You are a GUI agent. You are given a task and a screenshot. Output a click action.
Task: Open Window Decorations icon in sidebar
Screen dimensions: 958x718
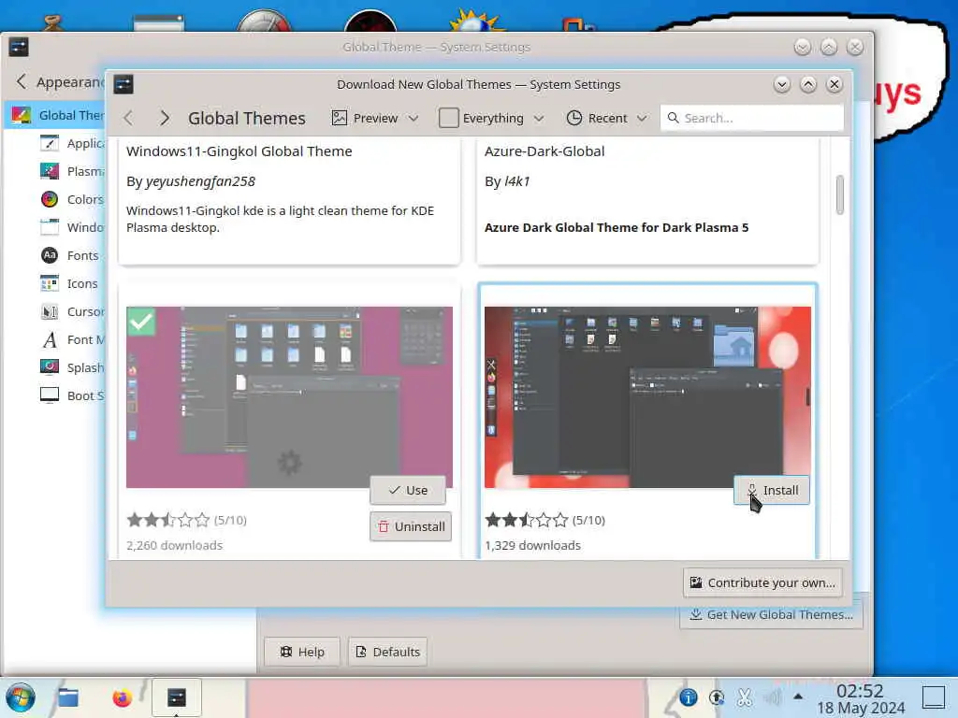point(50,227)
